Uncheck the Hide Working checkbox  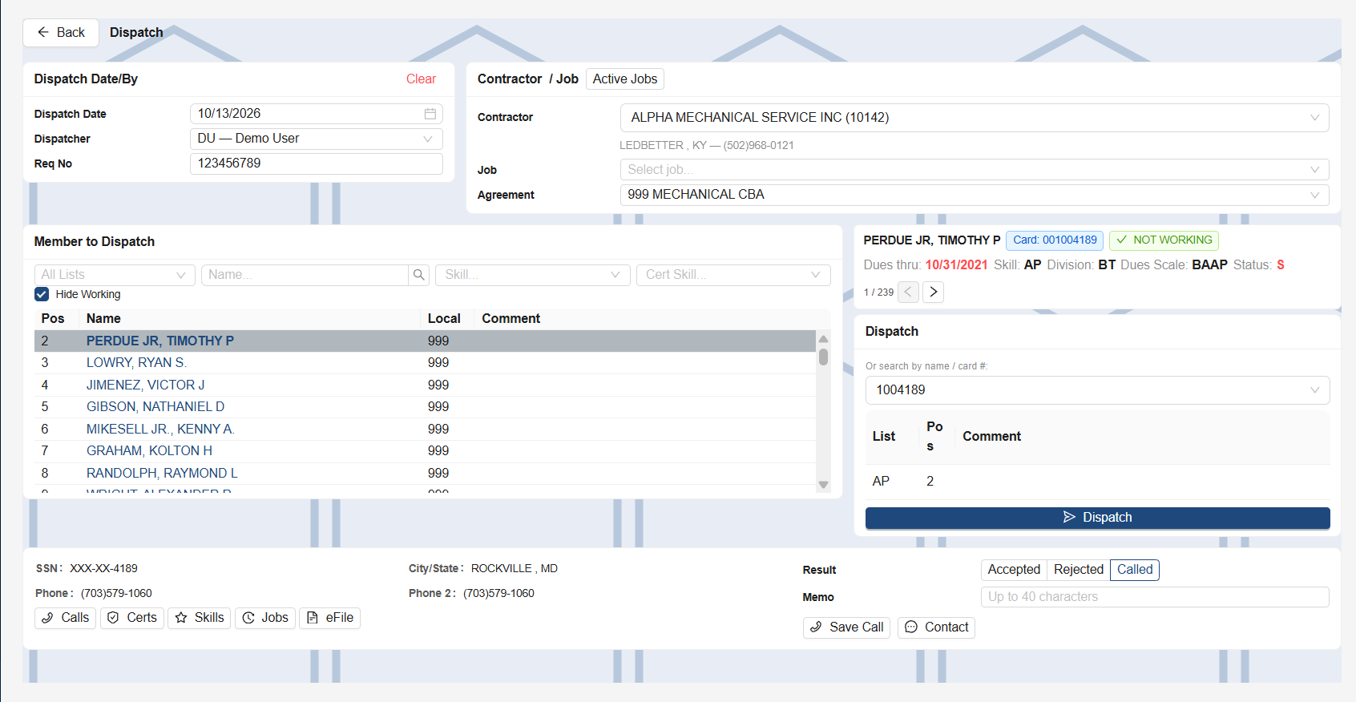tap(42, 294)
